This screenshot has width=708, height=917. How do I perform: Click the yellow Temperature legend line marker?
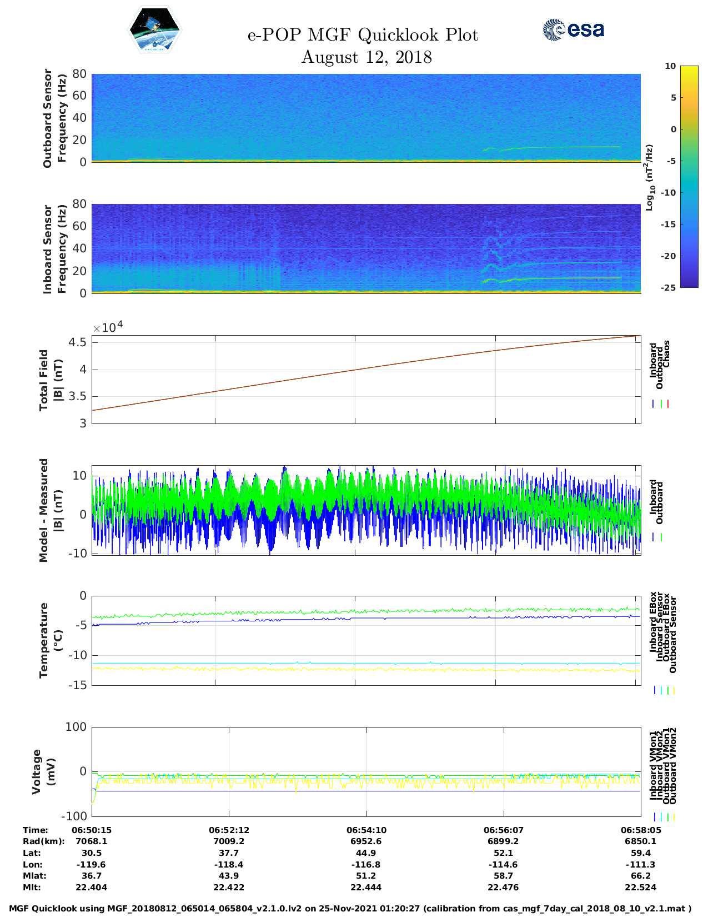(674, 690)
